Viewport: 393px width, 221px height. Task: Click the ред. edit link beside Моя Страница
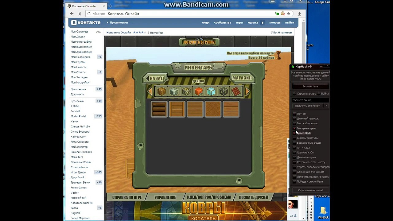98,31
